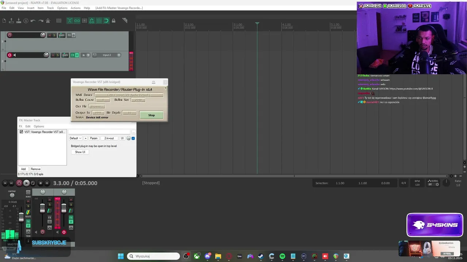Click the Redo arrow in toolbar
The image size is (467, 262).
tap(41, 21)
